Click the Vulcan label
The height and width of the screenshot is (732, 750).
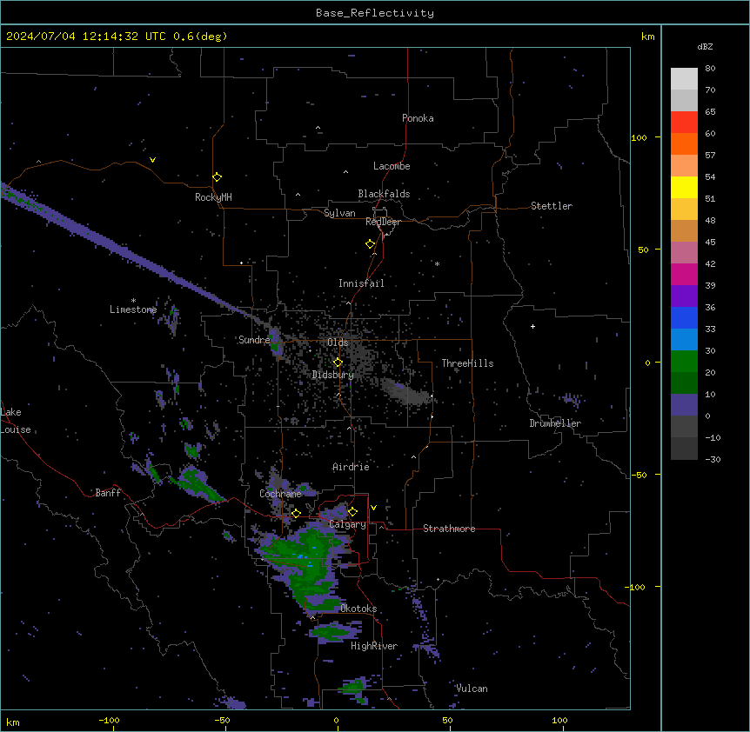[x=472, y=689]
